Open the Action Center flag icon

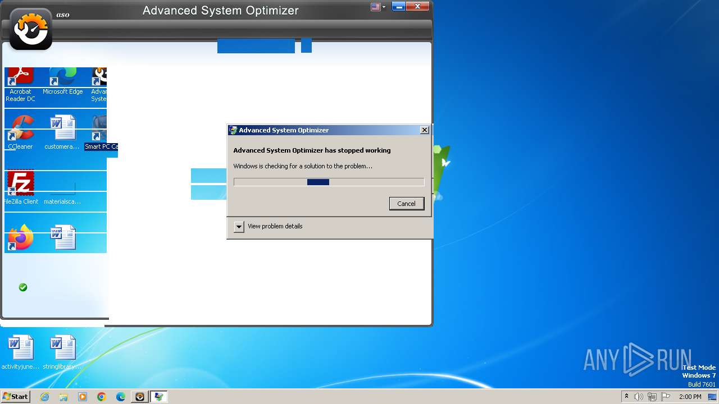(666, 397)
